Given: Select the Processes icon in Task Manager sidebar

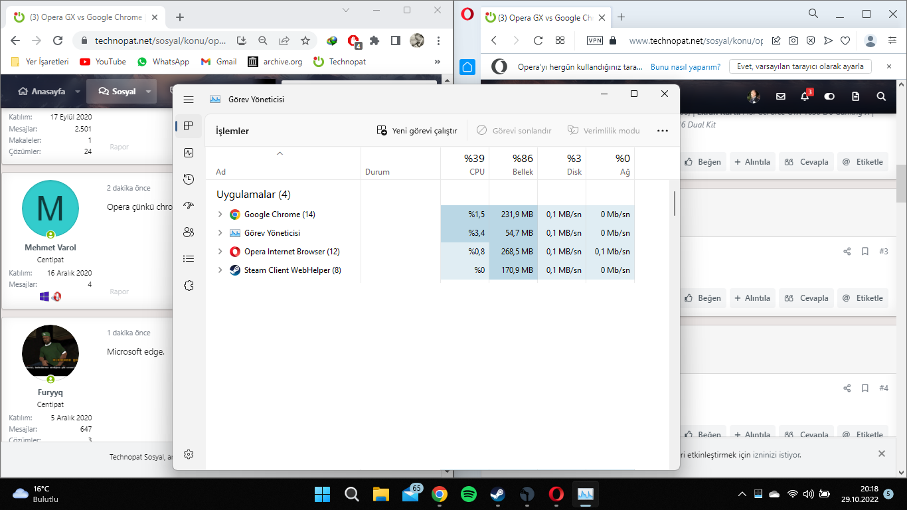Looking at the screenshot, I should tap(189, 126).
